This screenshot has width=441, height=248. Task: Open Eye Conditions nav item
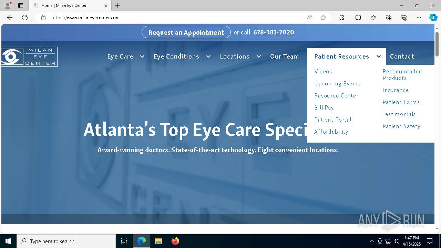click(176, 56)
